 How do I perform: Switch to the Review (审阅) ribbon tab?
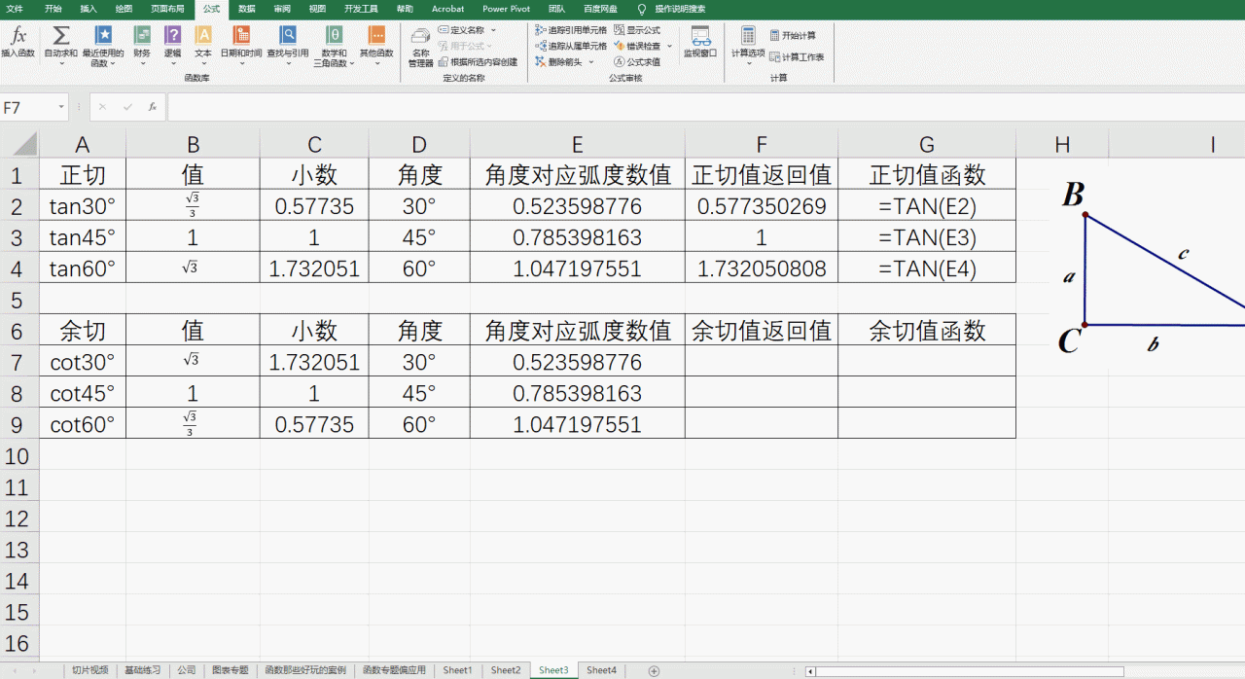pyautogui.click(x=282, y=9)
